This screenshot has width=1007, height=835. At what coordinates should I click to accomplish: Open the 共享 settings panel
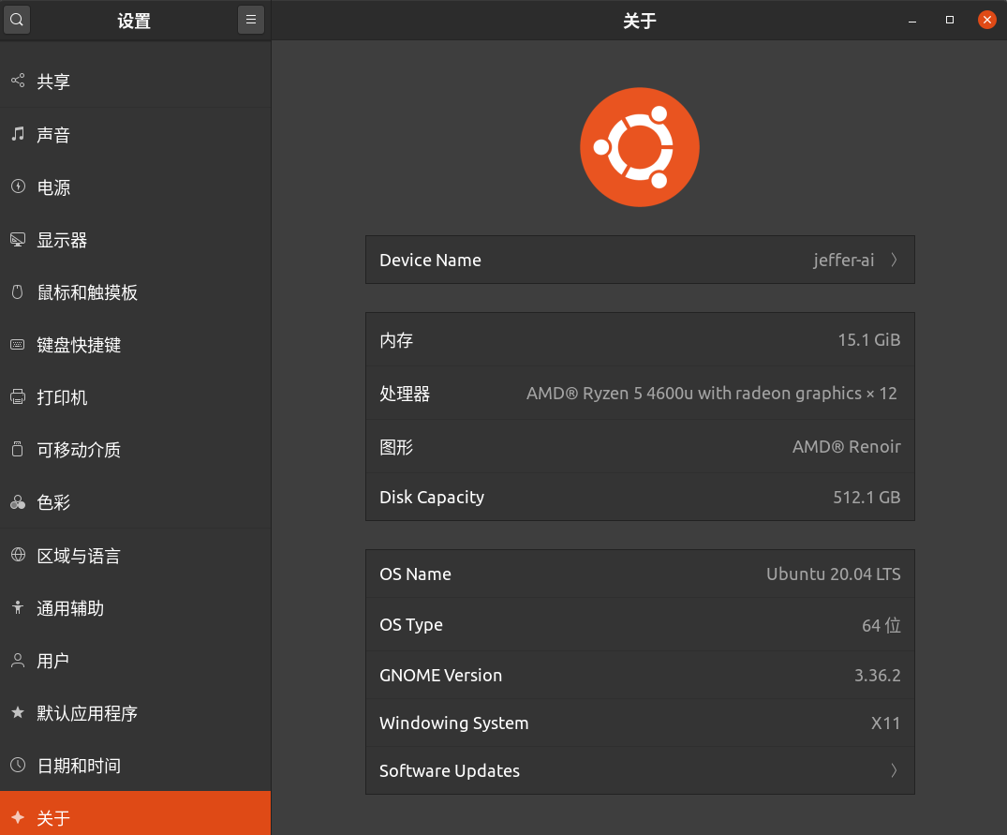pyautogui.click(x=136, y=82)
